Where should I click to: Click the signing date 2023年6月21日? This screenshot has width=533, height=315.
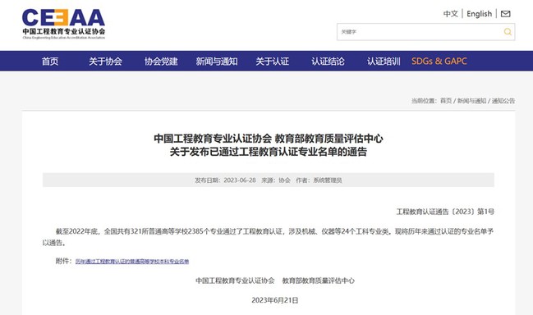275,300
